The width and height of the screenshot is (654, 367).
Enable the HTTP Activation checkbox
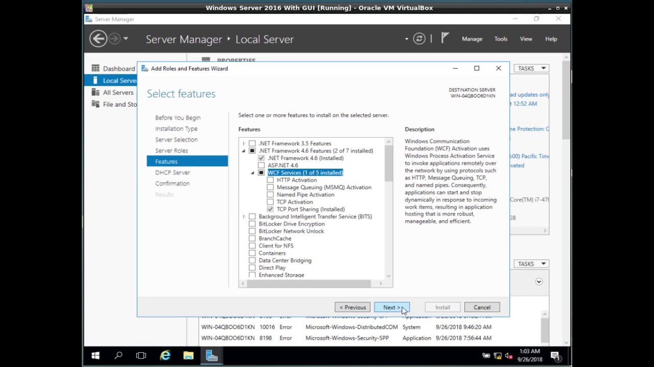[270, 180]
